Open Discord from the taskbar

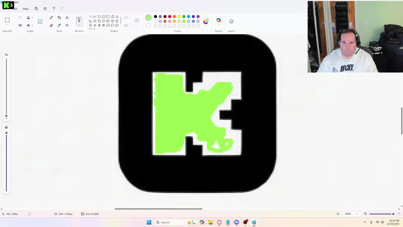pos(236,222)
